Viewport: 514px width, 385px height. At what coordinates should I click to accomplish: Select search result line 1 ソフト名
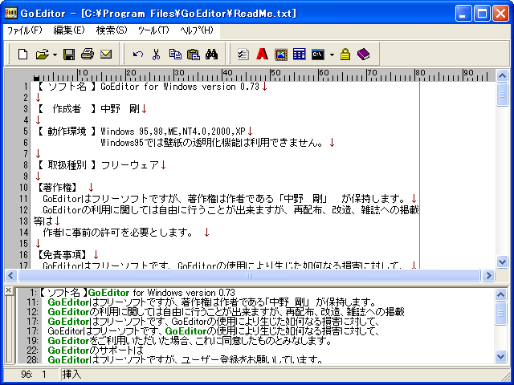(137, 292)
